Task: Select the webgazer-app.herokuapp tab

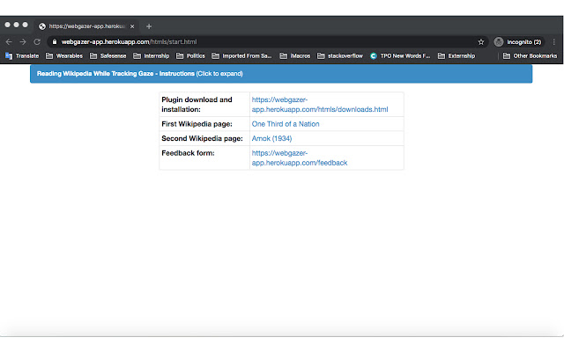Action: pos(86,26)
